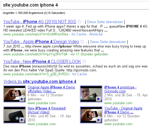
Task: Open YouTube - New iPhone 4 CLOSER LOOK link
Action: (x=42, y=61)
